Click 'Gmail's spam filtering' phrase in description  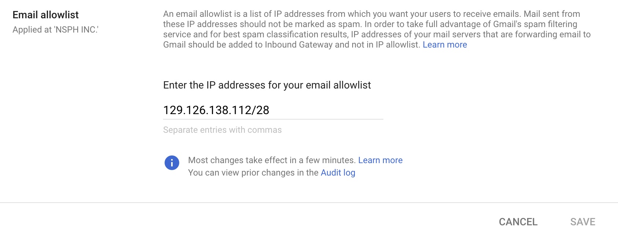click(535, 24)
